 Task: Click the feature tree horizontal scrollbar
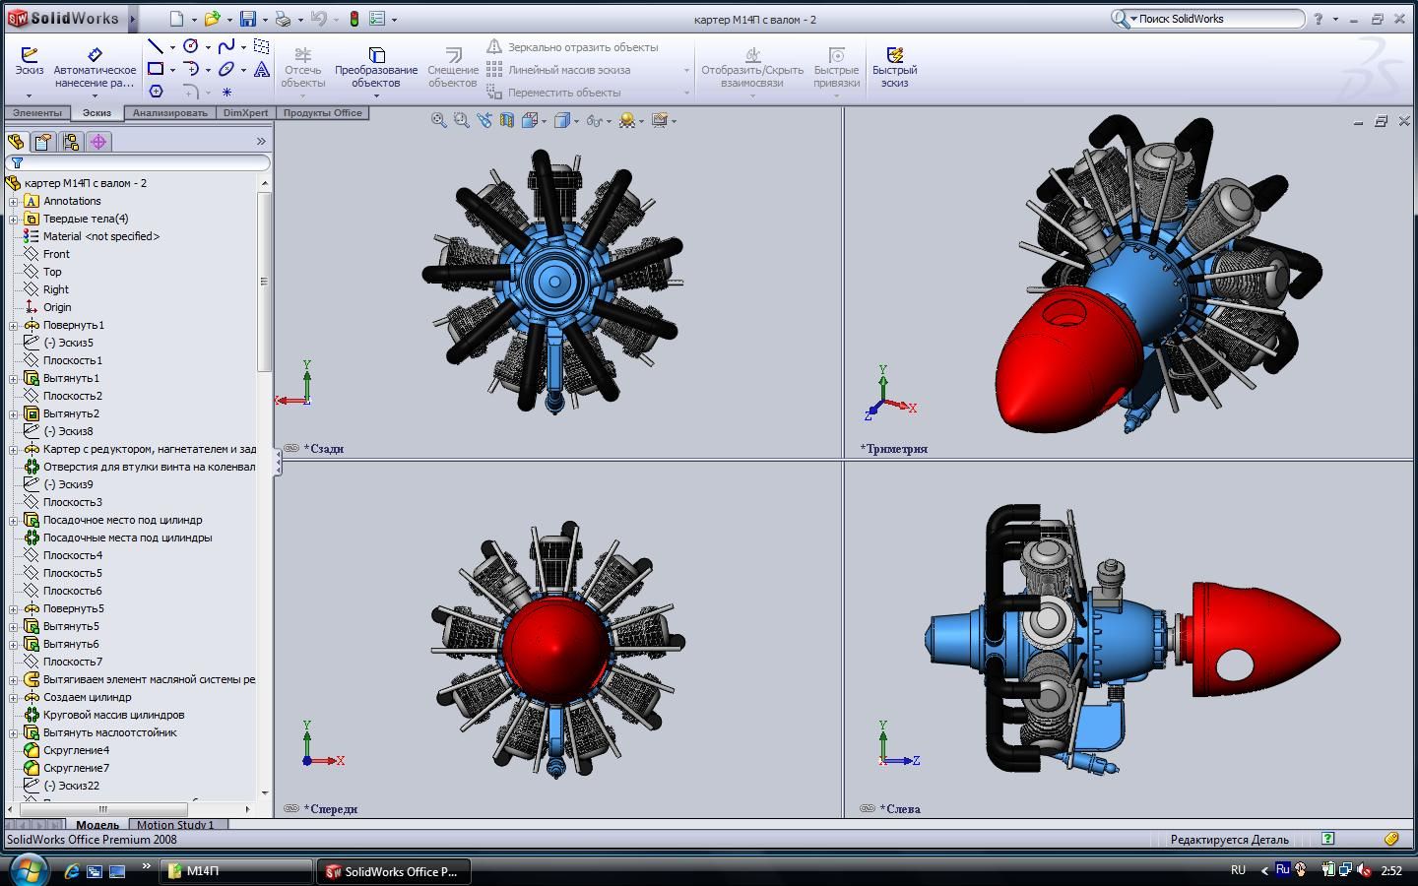coord(102,809)
